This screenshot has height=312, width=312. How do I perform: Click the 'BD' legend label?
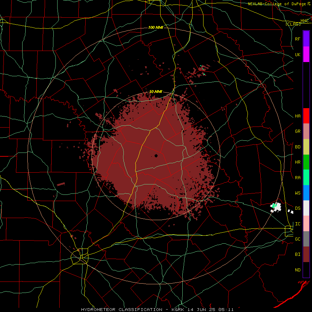tap(298, 147)
